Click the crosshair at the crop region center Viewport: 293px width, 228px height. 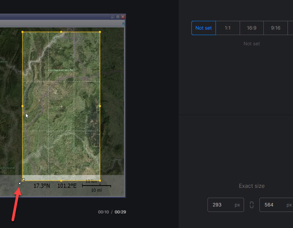point(61,106)
